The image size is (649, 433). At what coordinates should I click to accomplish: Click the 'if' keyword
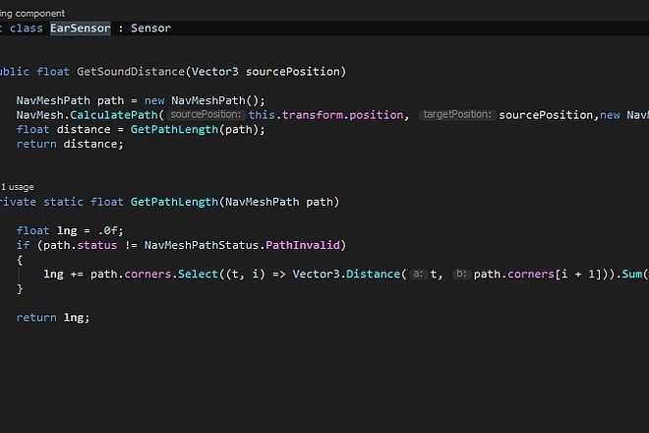click(x=24, y=245)
